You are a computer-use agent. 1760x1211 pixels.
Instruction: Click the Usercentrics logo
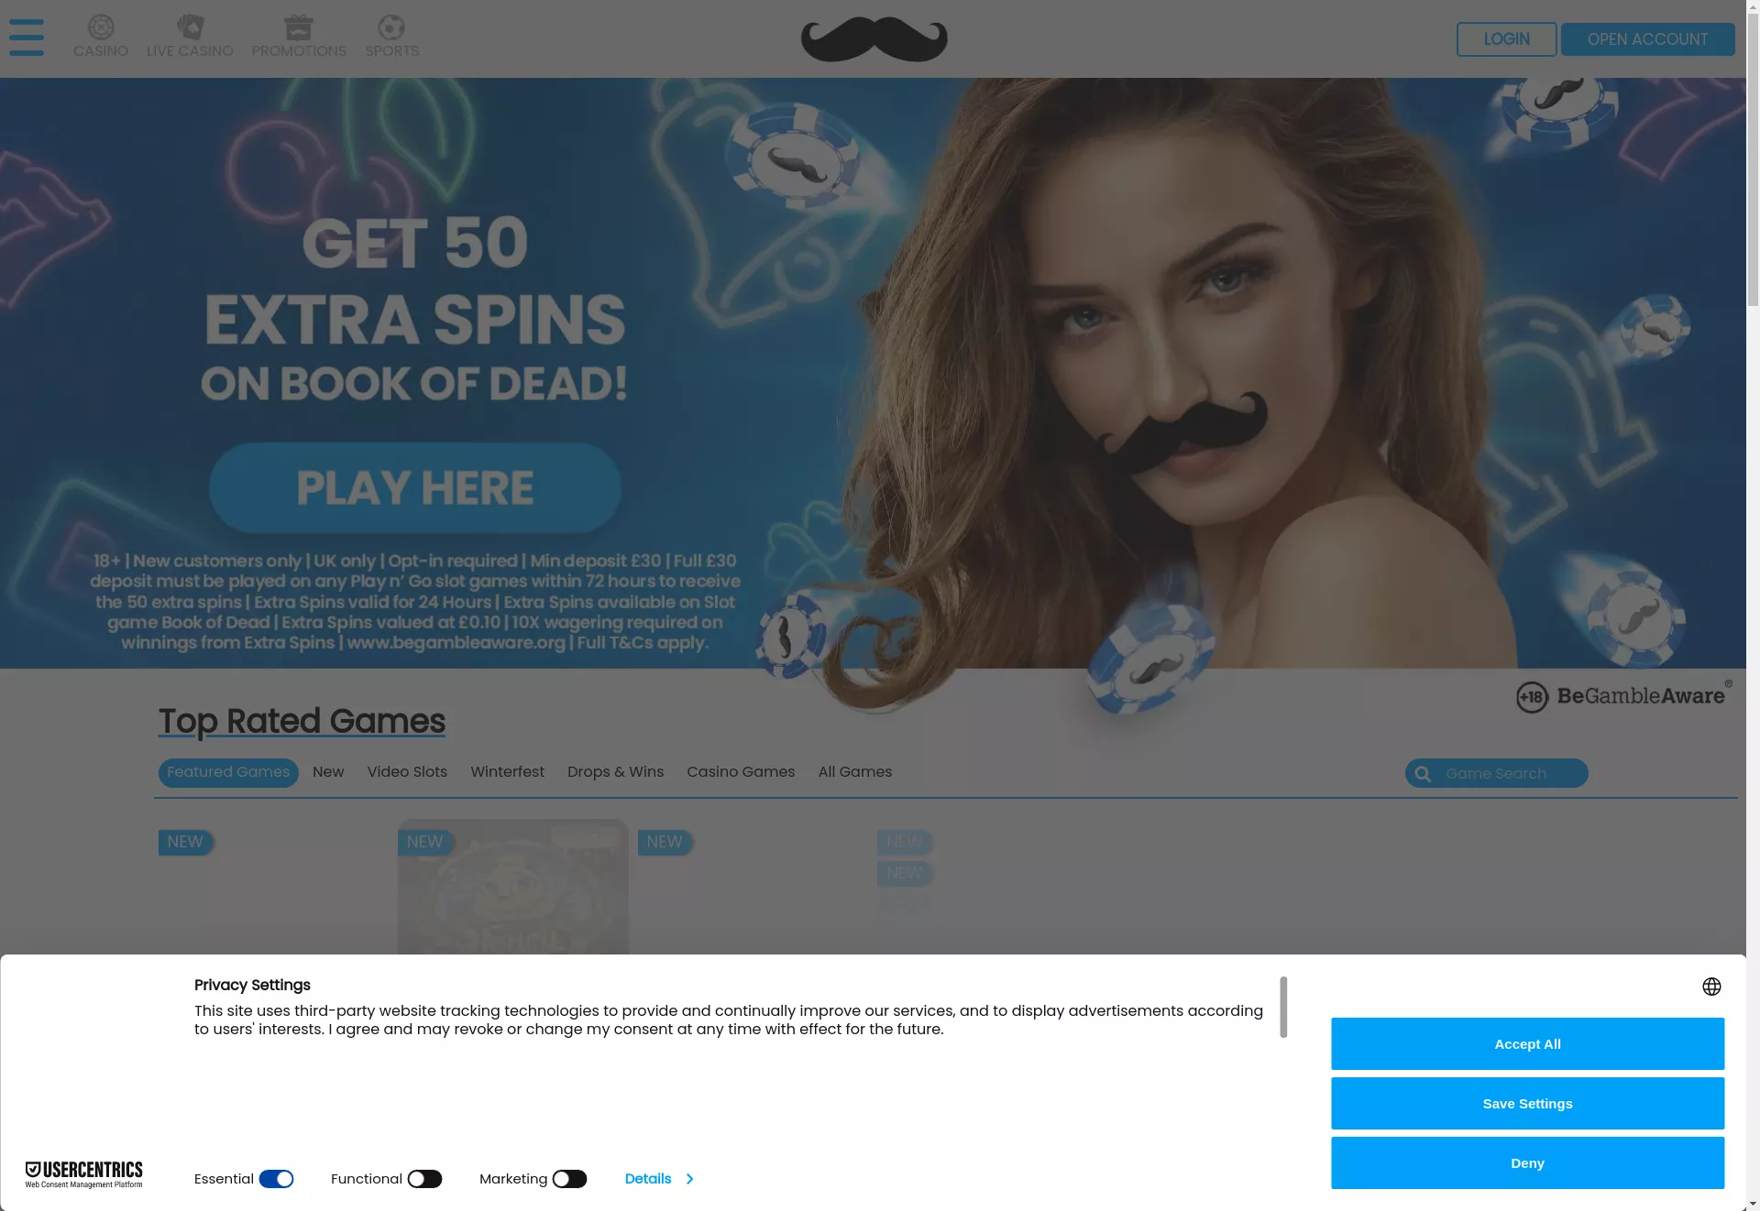[x=83, y=1174]
